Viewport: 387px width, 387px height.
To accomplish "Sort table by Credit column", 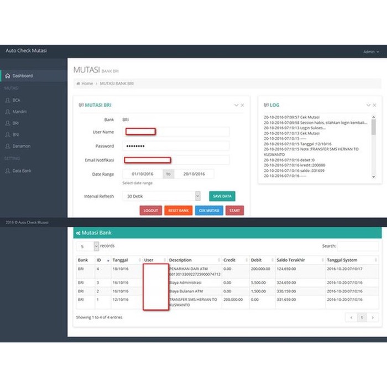I will pos(236,260).
